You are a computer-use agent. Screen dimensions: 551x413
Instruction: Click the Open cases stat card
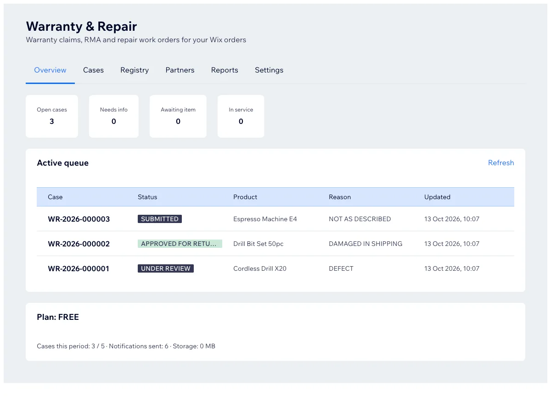pos(52,116)
